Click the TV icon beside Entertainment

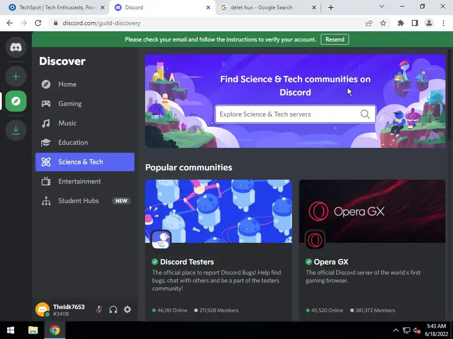tap(46, 181)
